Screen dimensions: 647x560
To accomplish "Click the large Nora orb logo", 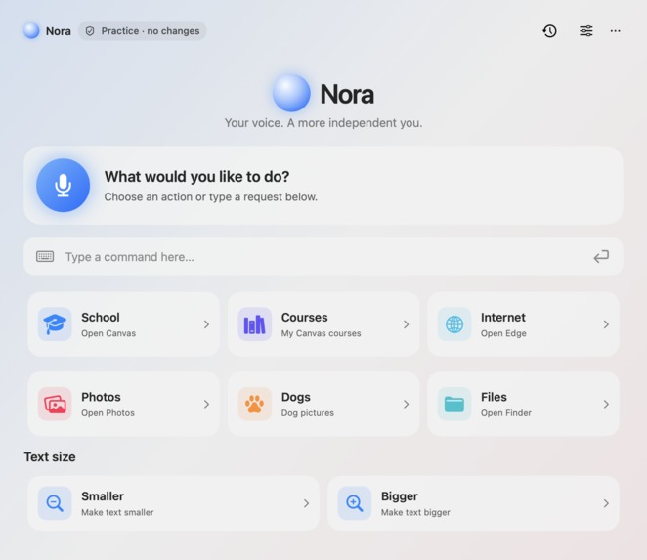I will [291, 93].
